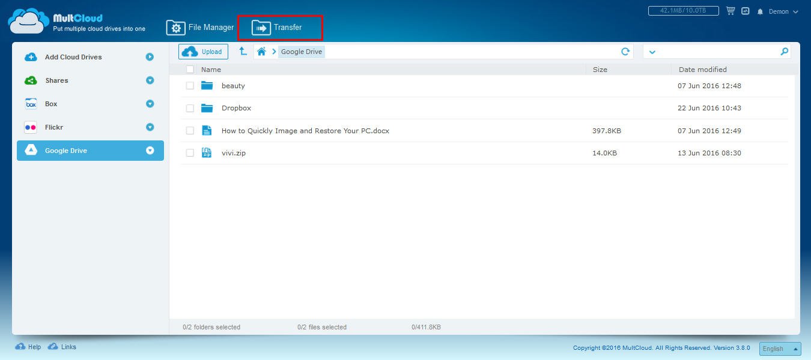
Task: Click date 22 Jun 2016 10:43
Action: coord(709,108)
